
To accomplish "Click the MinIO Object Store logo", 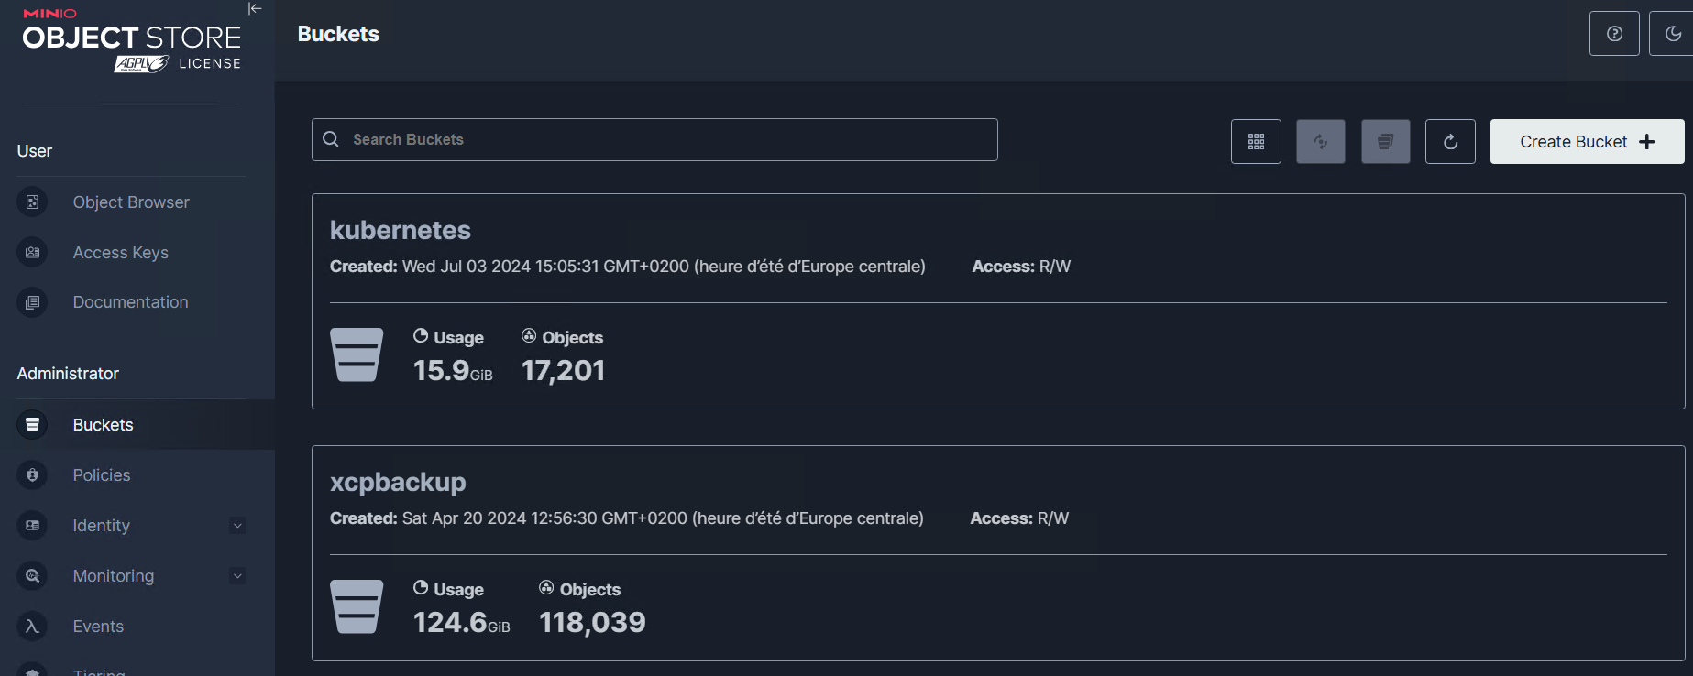I will [x=131, y=38].
